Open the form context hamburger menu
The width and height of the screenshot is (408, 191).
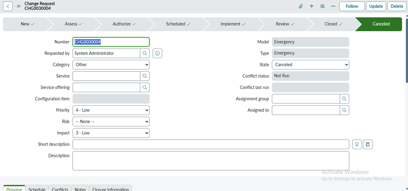(19, 6)
